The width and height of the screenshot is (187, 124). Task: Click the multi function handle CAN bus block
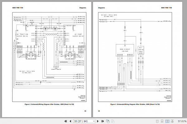point(141,50)
